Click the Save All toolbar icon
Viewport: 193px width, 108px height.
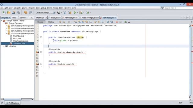[x=18, y=13]
